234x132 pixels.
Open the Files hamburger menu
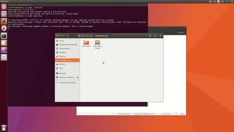(160, 36)
